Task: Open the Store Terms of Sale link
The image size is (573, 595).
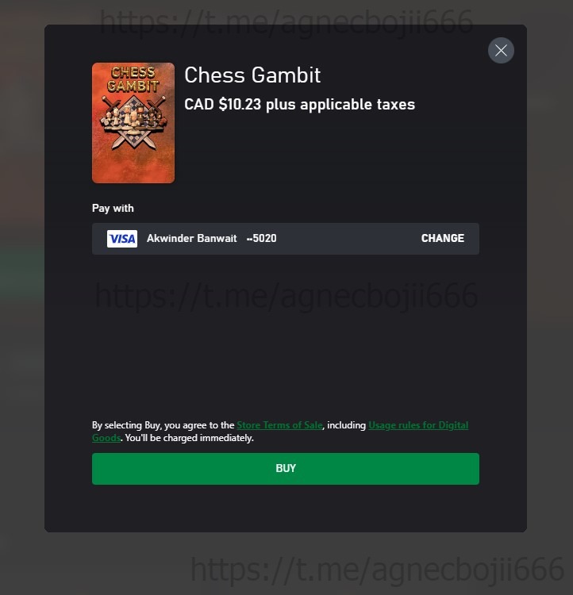Action: pos(279,425)
